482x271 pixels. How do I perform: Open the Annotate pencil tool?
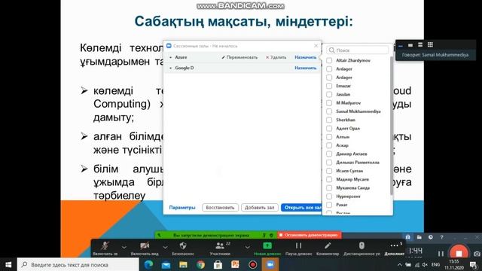coord(328,246)
